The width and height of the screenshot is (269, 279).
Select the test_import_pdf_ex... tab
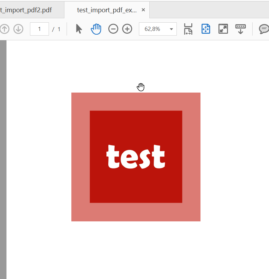(106, 10)
